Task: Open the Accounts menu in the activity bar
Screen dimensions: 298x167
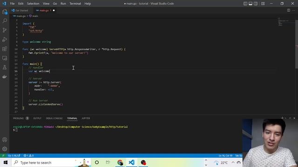Action: pyautogui.click(x=5, y=140)
